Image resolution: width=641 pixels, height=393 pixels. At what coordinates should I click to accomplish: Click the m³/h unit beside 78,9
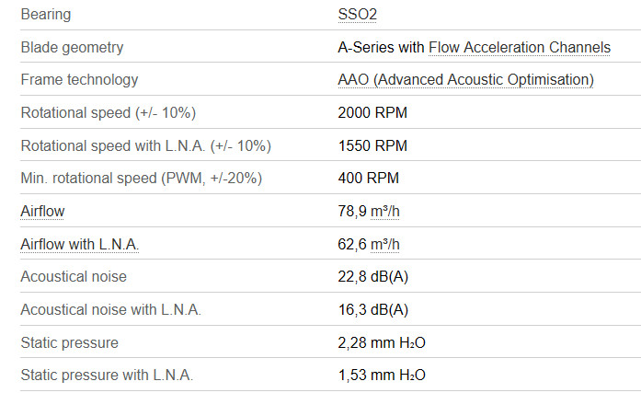[x=385, y=212]
